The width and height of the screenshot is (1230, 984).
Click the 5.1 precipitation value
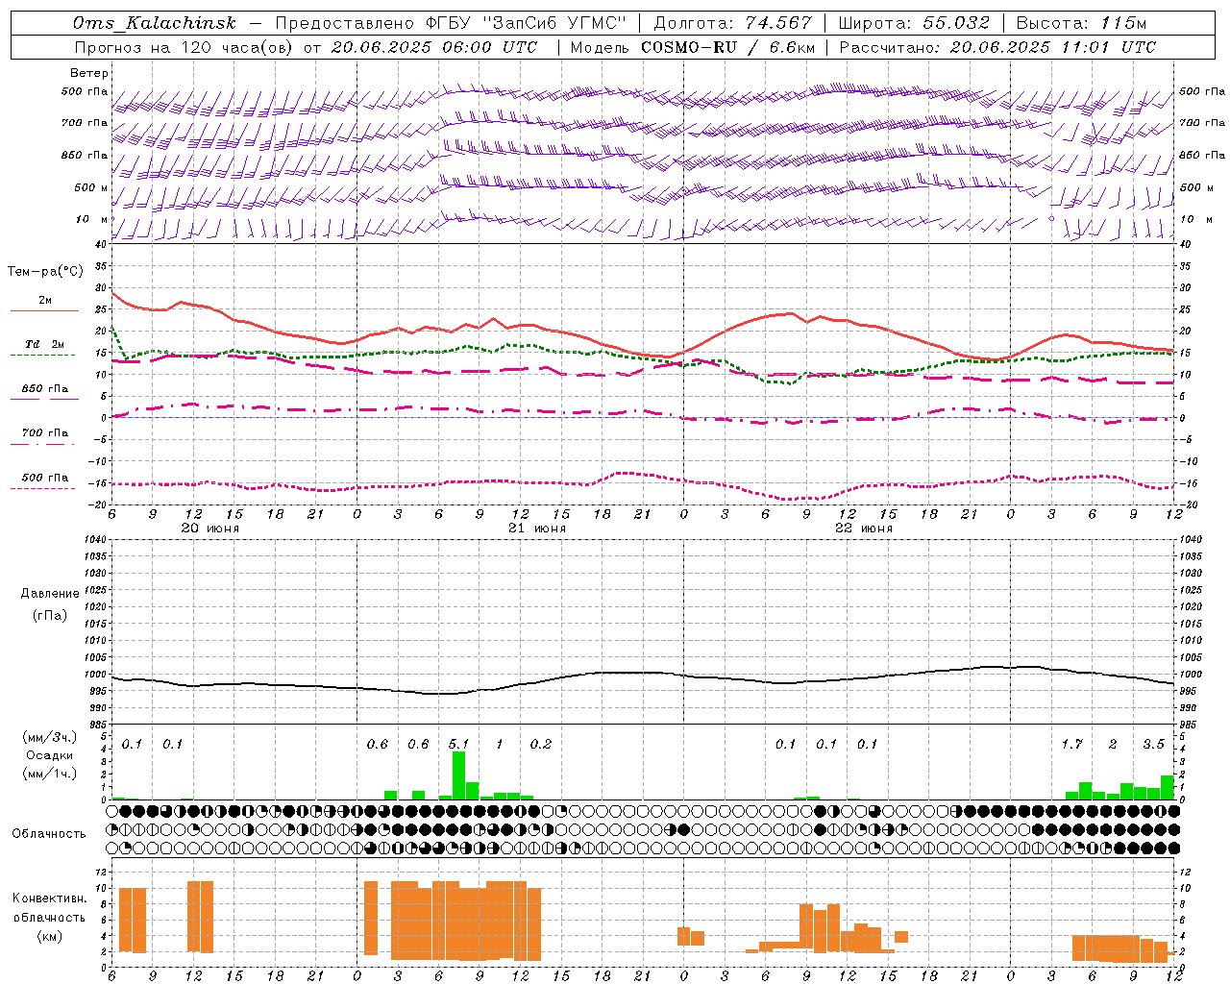[x=458, y=745]
